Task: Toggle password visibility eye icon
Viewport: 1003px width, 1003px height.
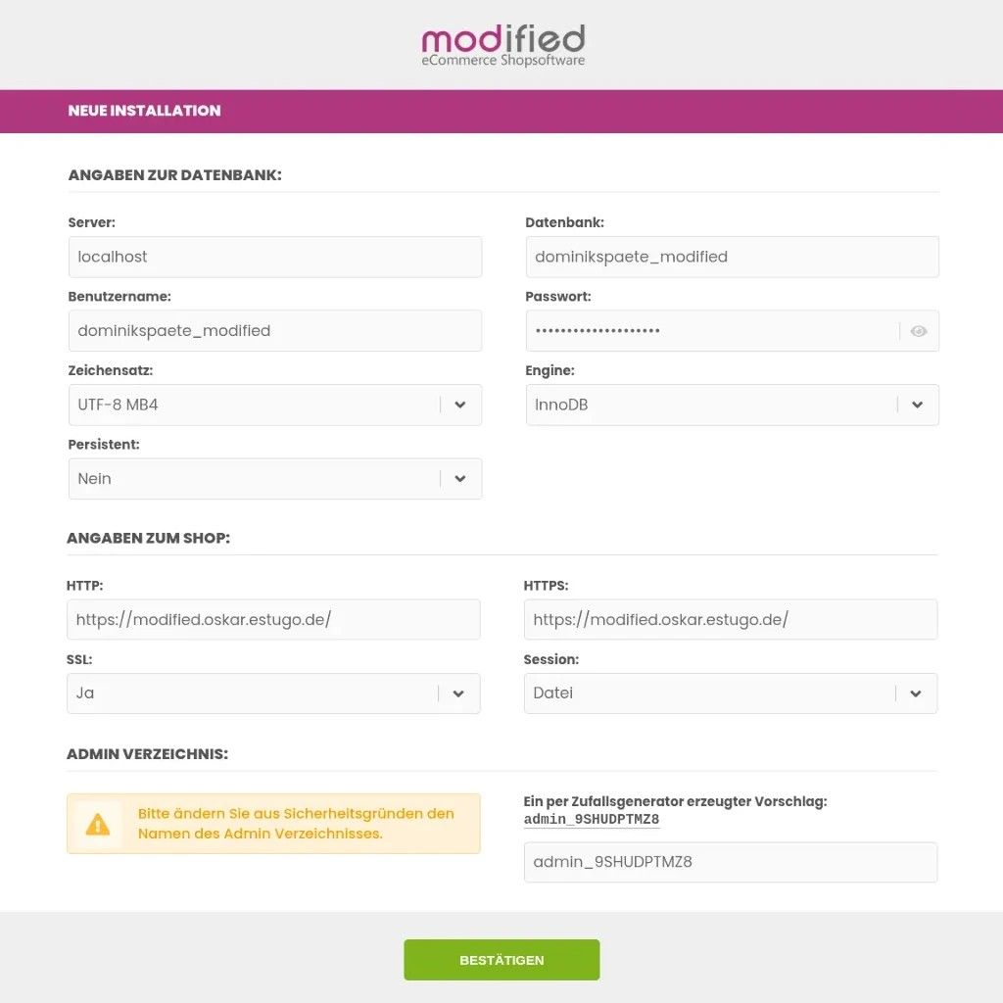Action: [918, 331]
